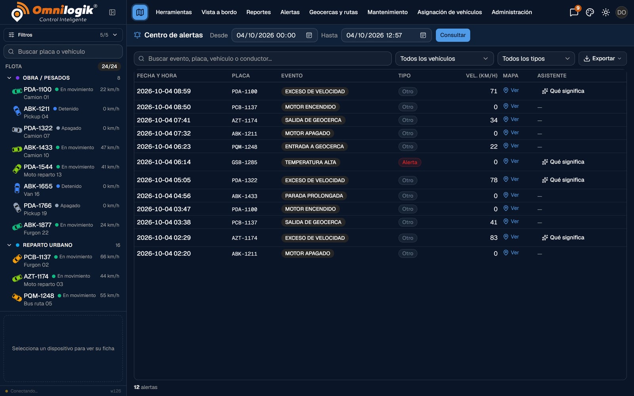Click the PDA-1100 truck vehicle icon
This screenshot has width=634, height=396.
pyautogui.click(x=17, y=91)
